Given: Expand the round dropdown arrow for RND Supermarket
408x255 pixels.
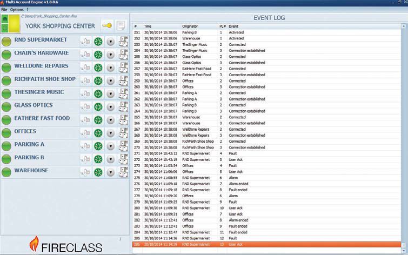Looking at the screenshot, I should pyautogui.click(x=111, y=42).
